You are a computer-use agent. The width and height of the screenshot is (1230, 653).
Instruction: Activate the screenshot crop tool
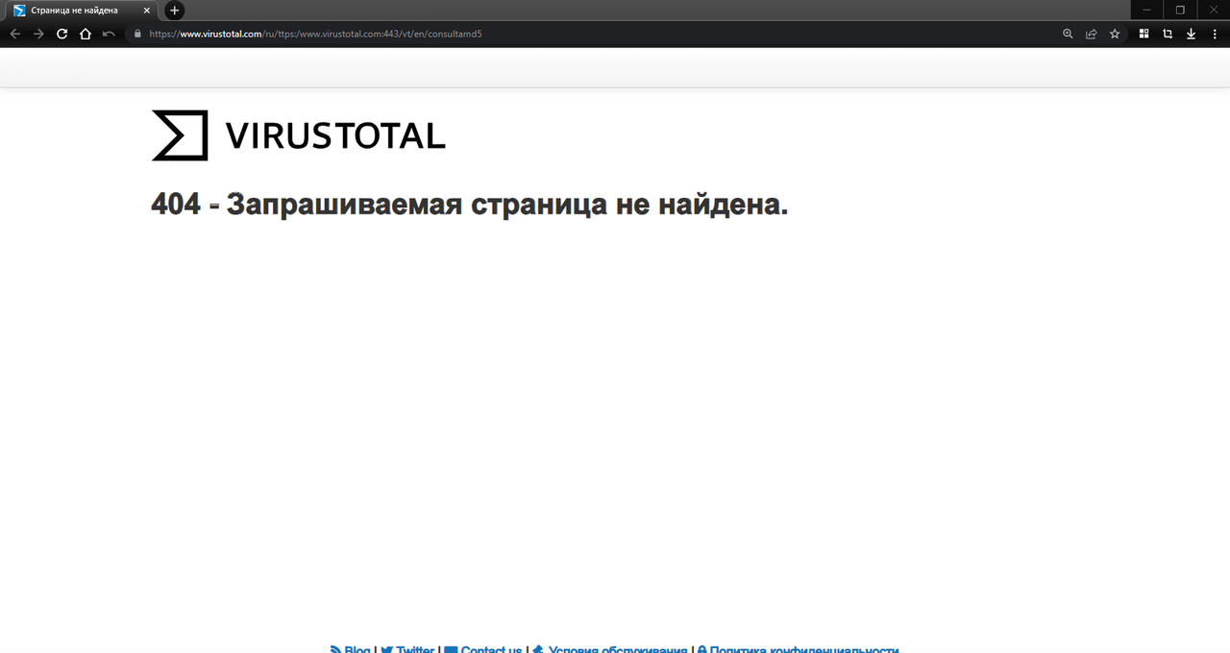1168,34
